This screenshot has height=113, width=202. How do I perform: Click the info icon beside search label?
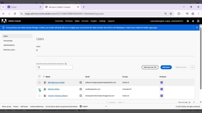(x=65, y=64)
